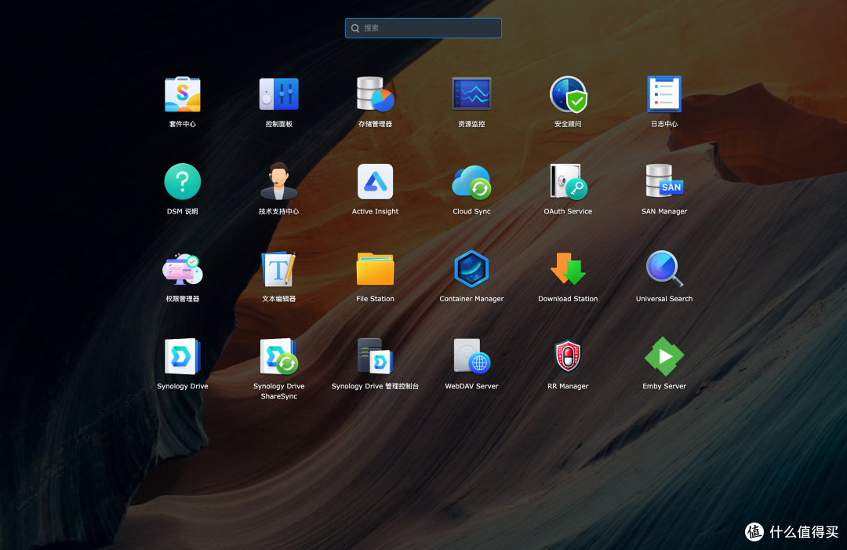Launch Cloud Sync

click(471, 182)
